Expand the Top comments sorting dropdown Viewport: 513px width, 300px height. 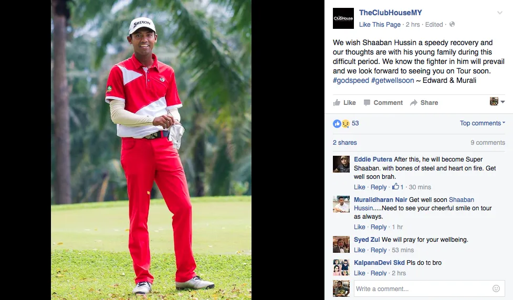click(482, 123)
